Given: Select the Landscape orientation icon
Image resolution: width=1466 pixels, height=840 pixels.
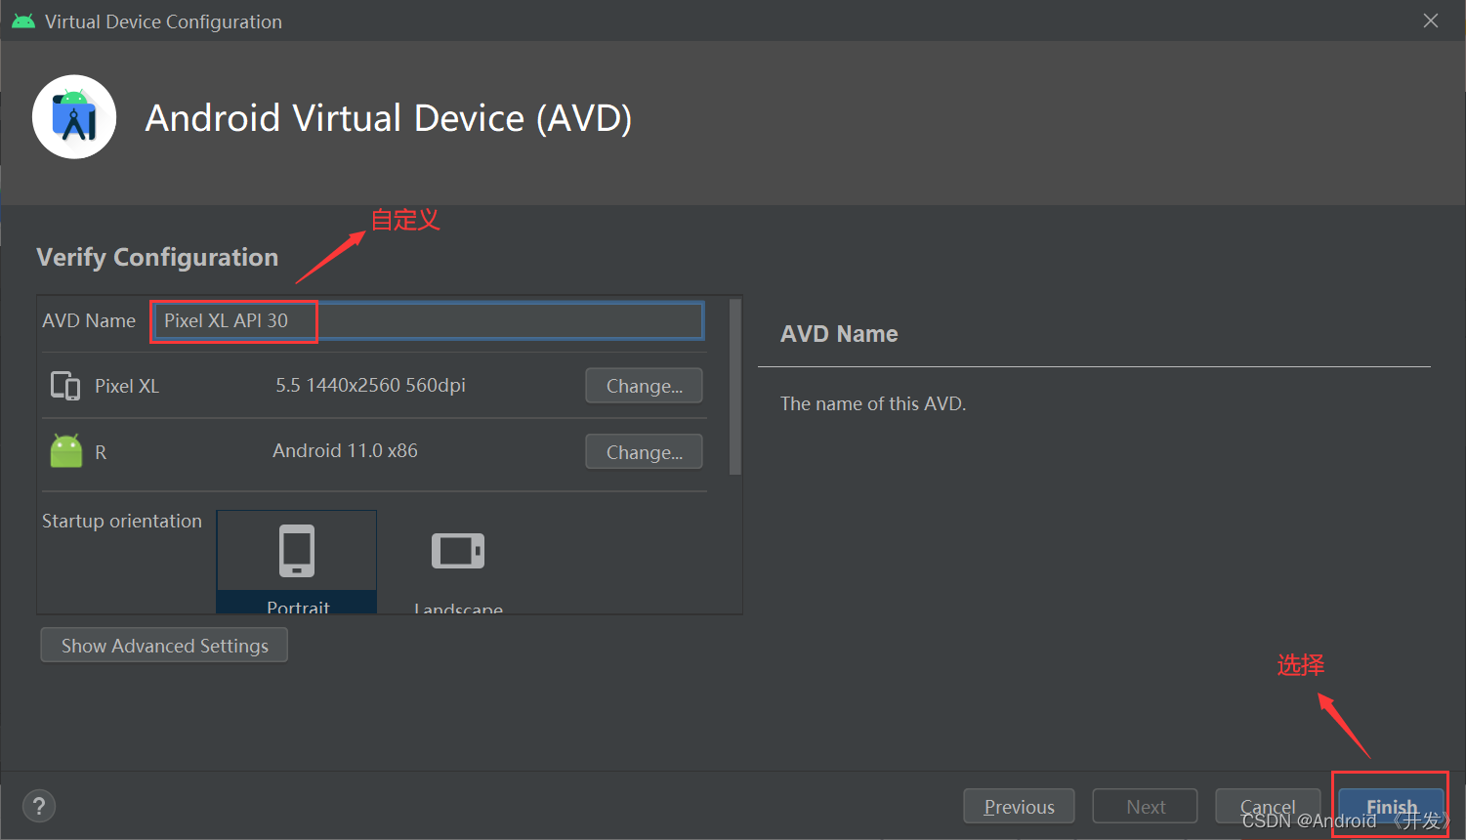Looking at the screenshot, I should point(458,550).
